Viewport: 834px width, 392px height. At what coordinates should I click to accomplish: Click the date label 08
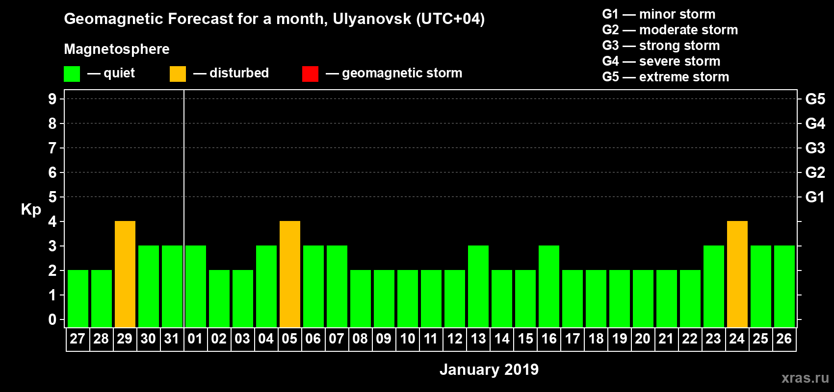360,339
